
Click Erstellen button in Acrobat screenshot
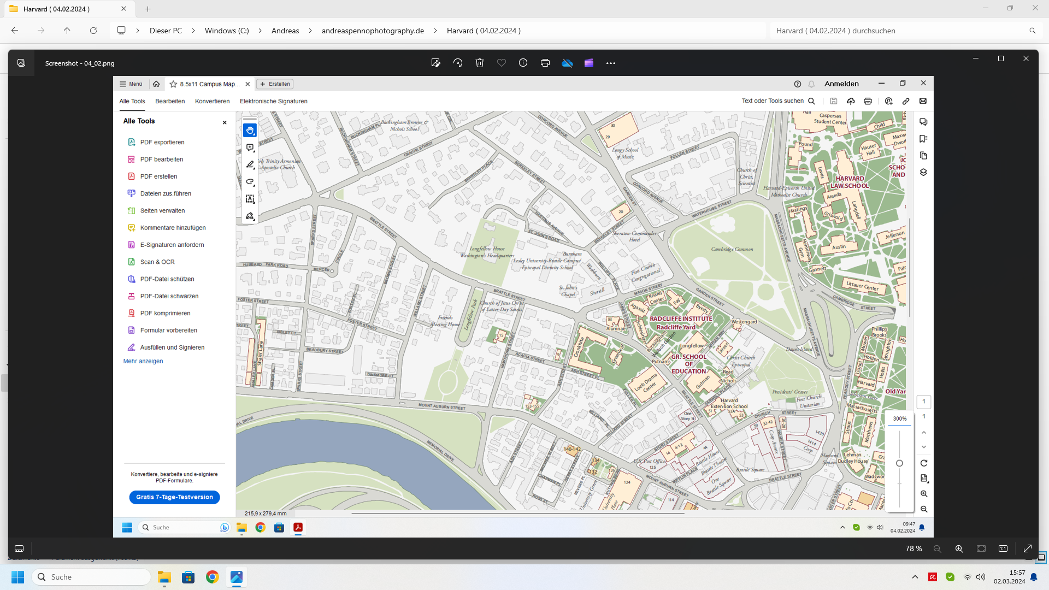[275, 84]
